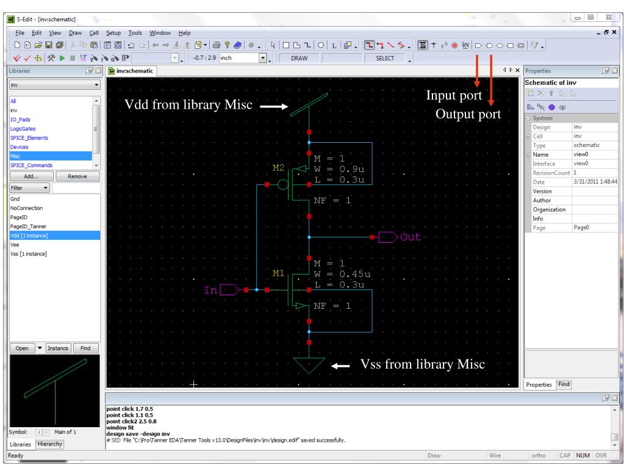Toggle the orthogonal wire tool
The width and height of the screenshot is (624, 468).
point(370,45)
